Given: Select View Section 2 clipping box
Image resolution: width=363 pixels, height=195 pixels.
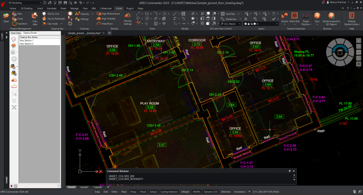Looking at the screenshot, I should 39,43.
